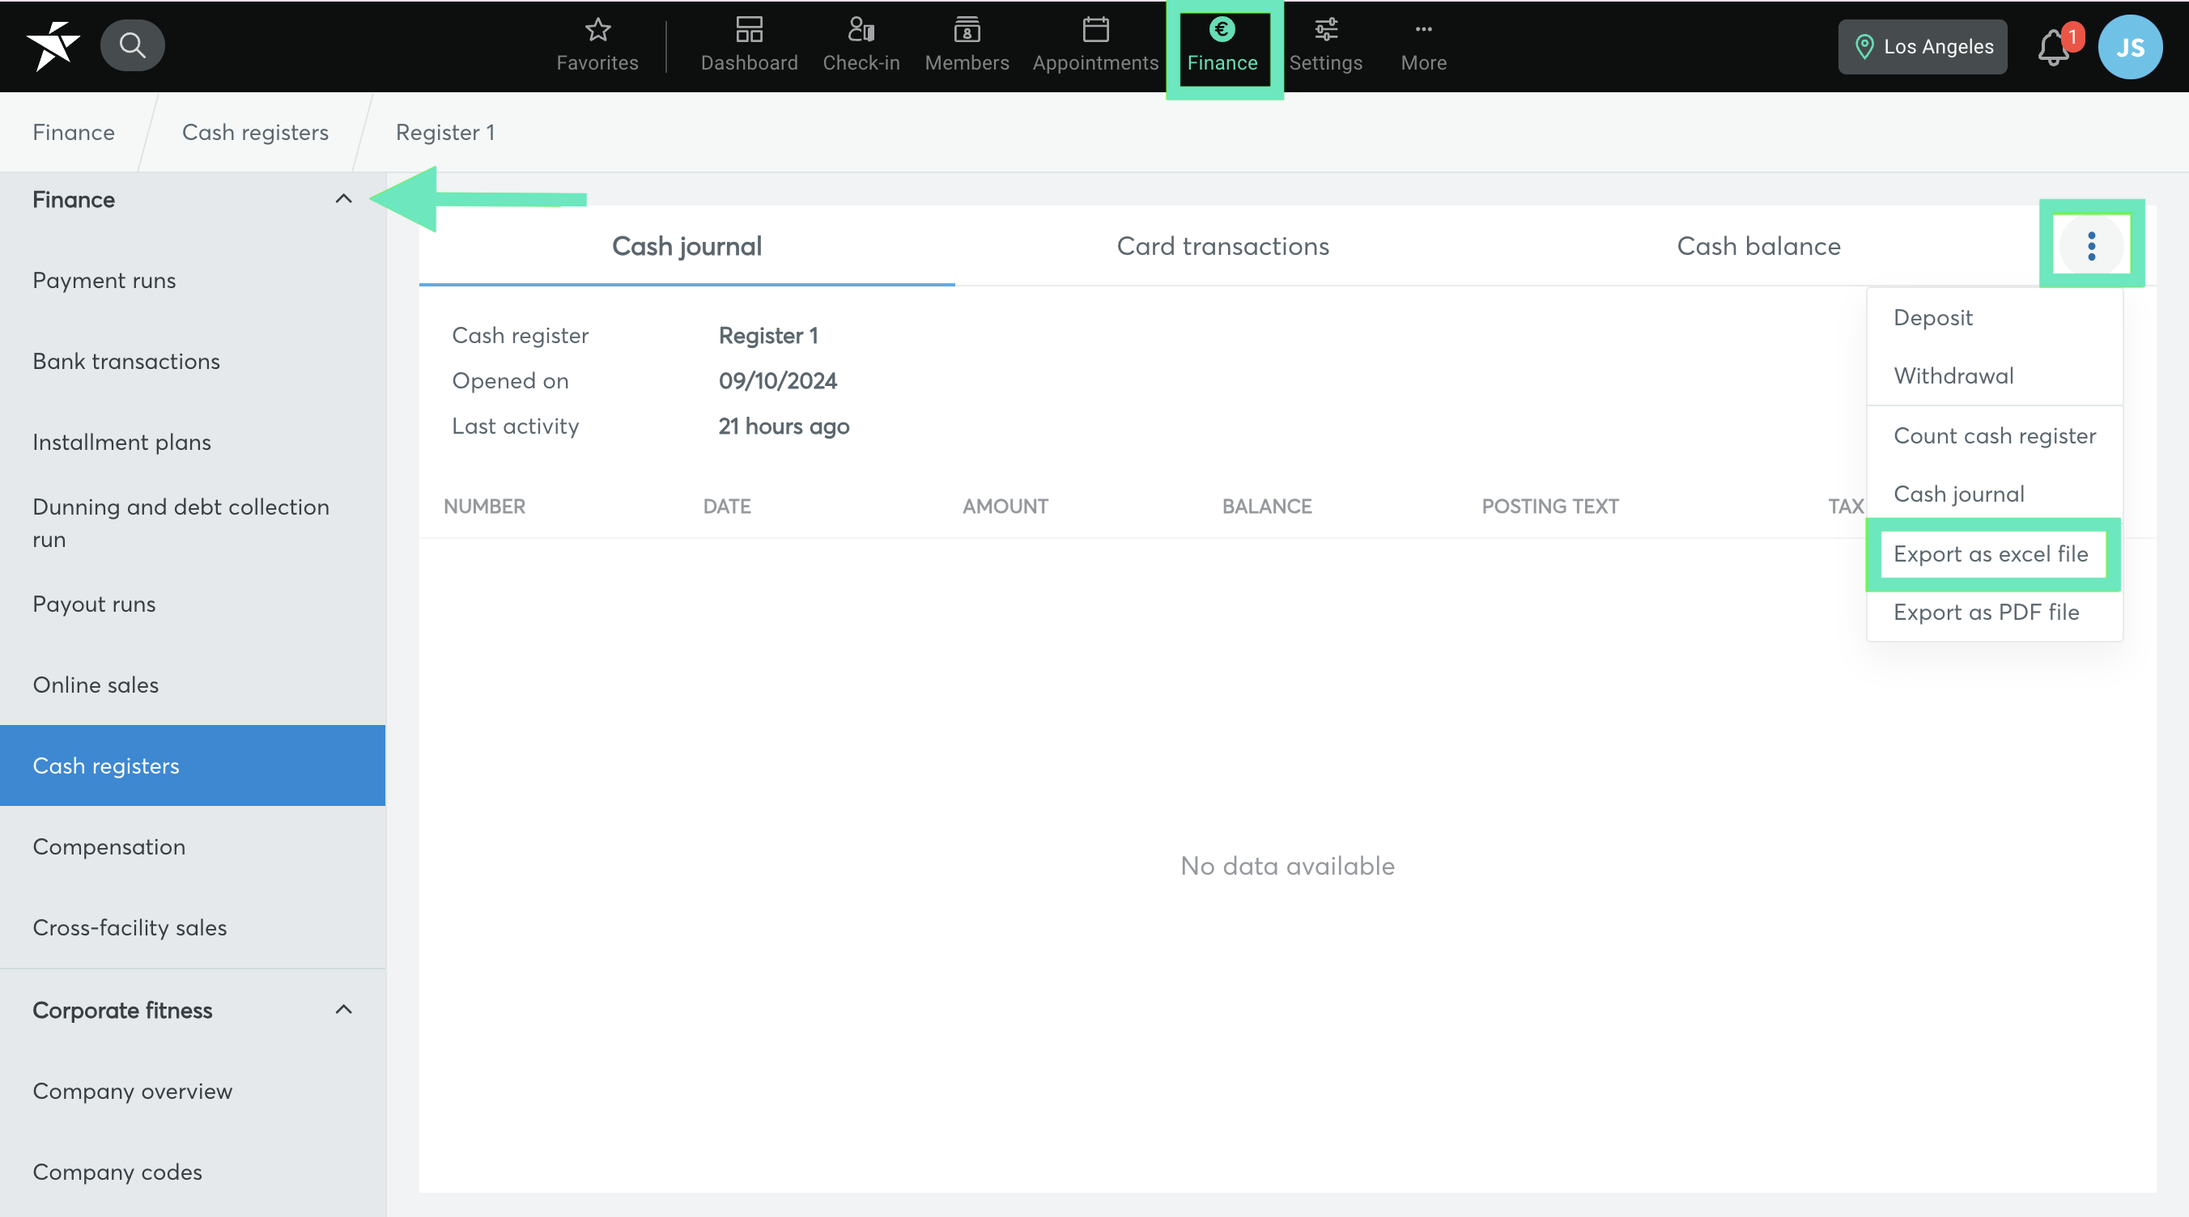Open the notifications bell
This screenshot has width=2189, height=1217.
coord(2055,48)
